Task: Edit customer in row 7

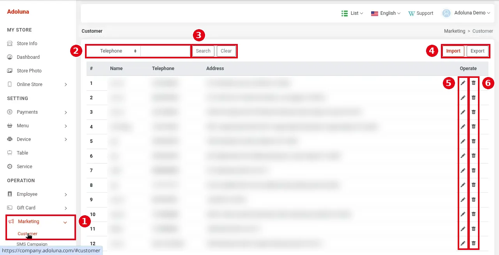Action: 463,170
